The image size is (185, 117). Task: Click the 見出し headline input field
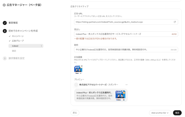click(x=126, y=34)
